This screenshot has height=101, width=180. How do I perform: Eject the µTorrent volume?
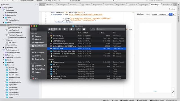(44, 66)
